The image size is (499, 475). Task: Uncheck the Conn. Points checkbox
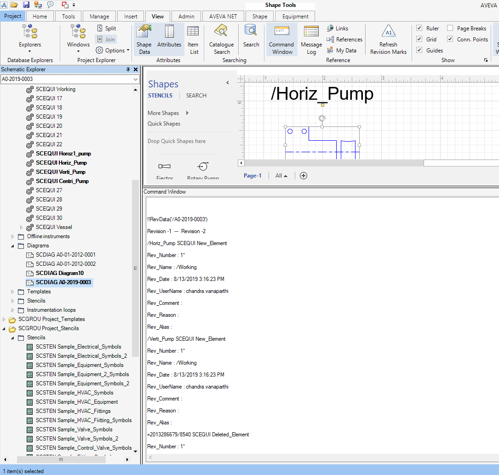450,40
